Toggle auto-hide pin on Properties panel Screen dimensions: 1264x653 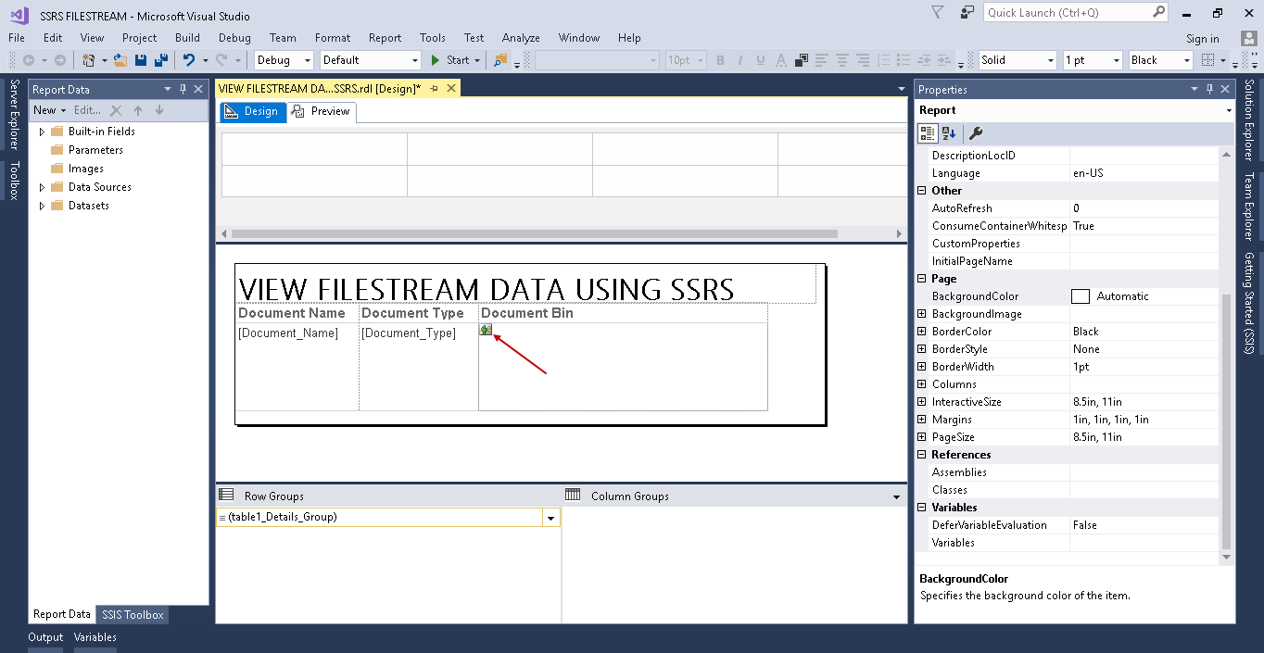tap(1209, 89)
